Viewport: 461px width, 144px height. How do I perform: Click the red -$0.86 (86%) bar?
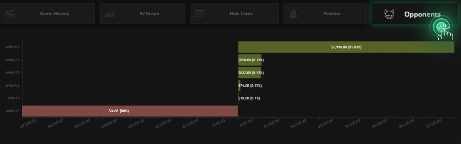tap(130, 111)
